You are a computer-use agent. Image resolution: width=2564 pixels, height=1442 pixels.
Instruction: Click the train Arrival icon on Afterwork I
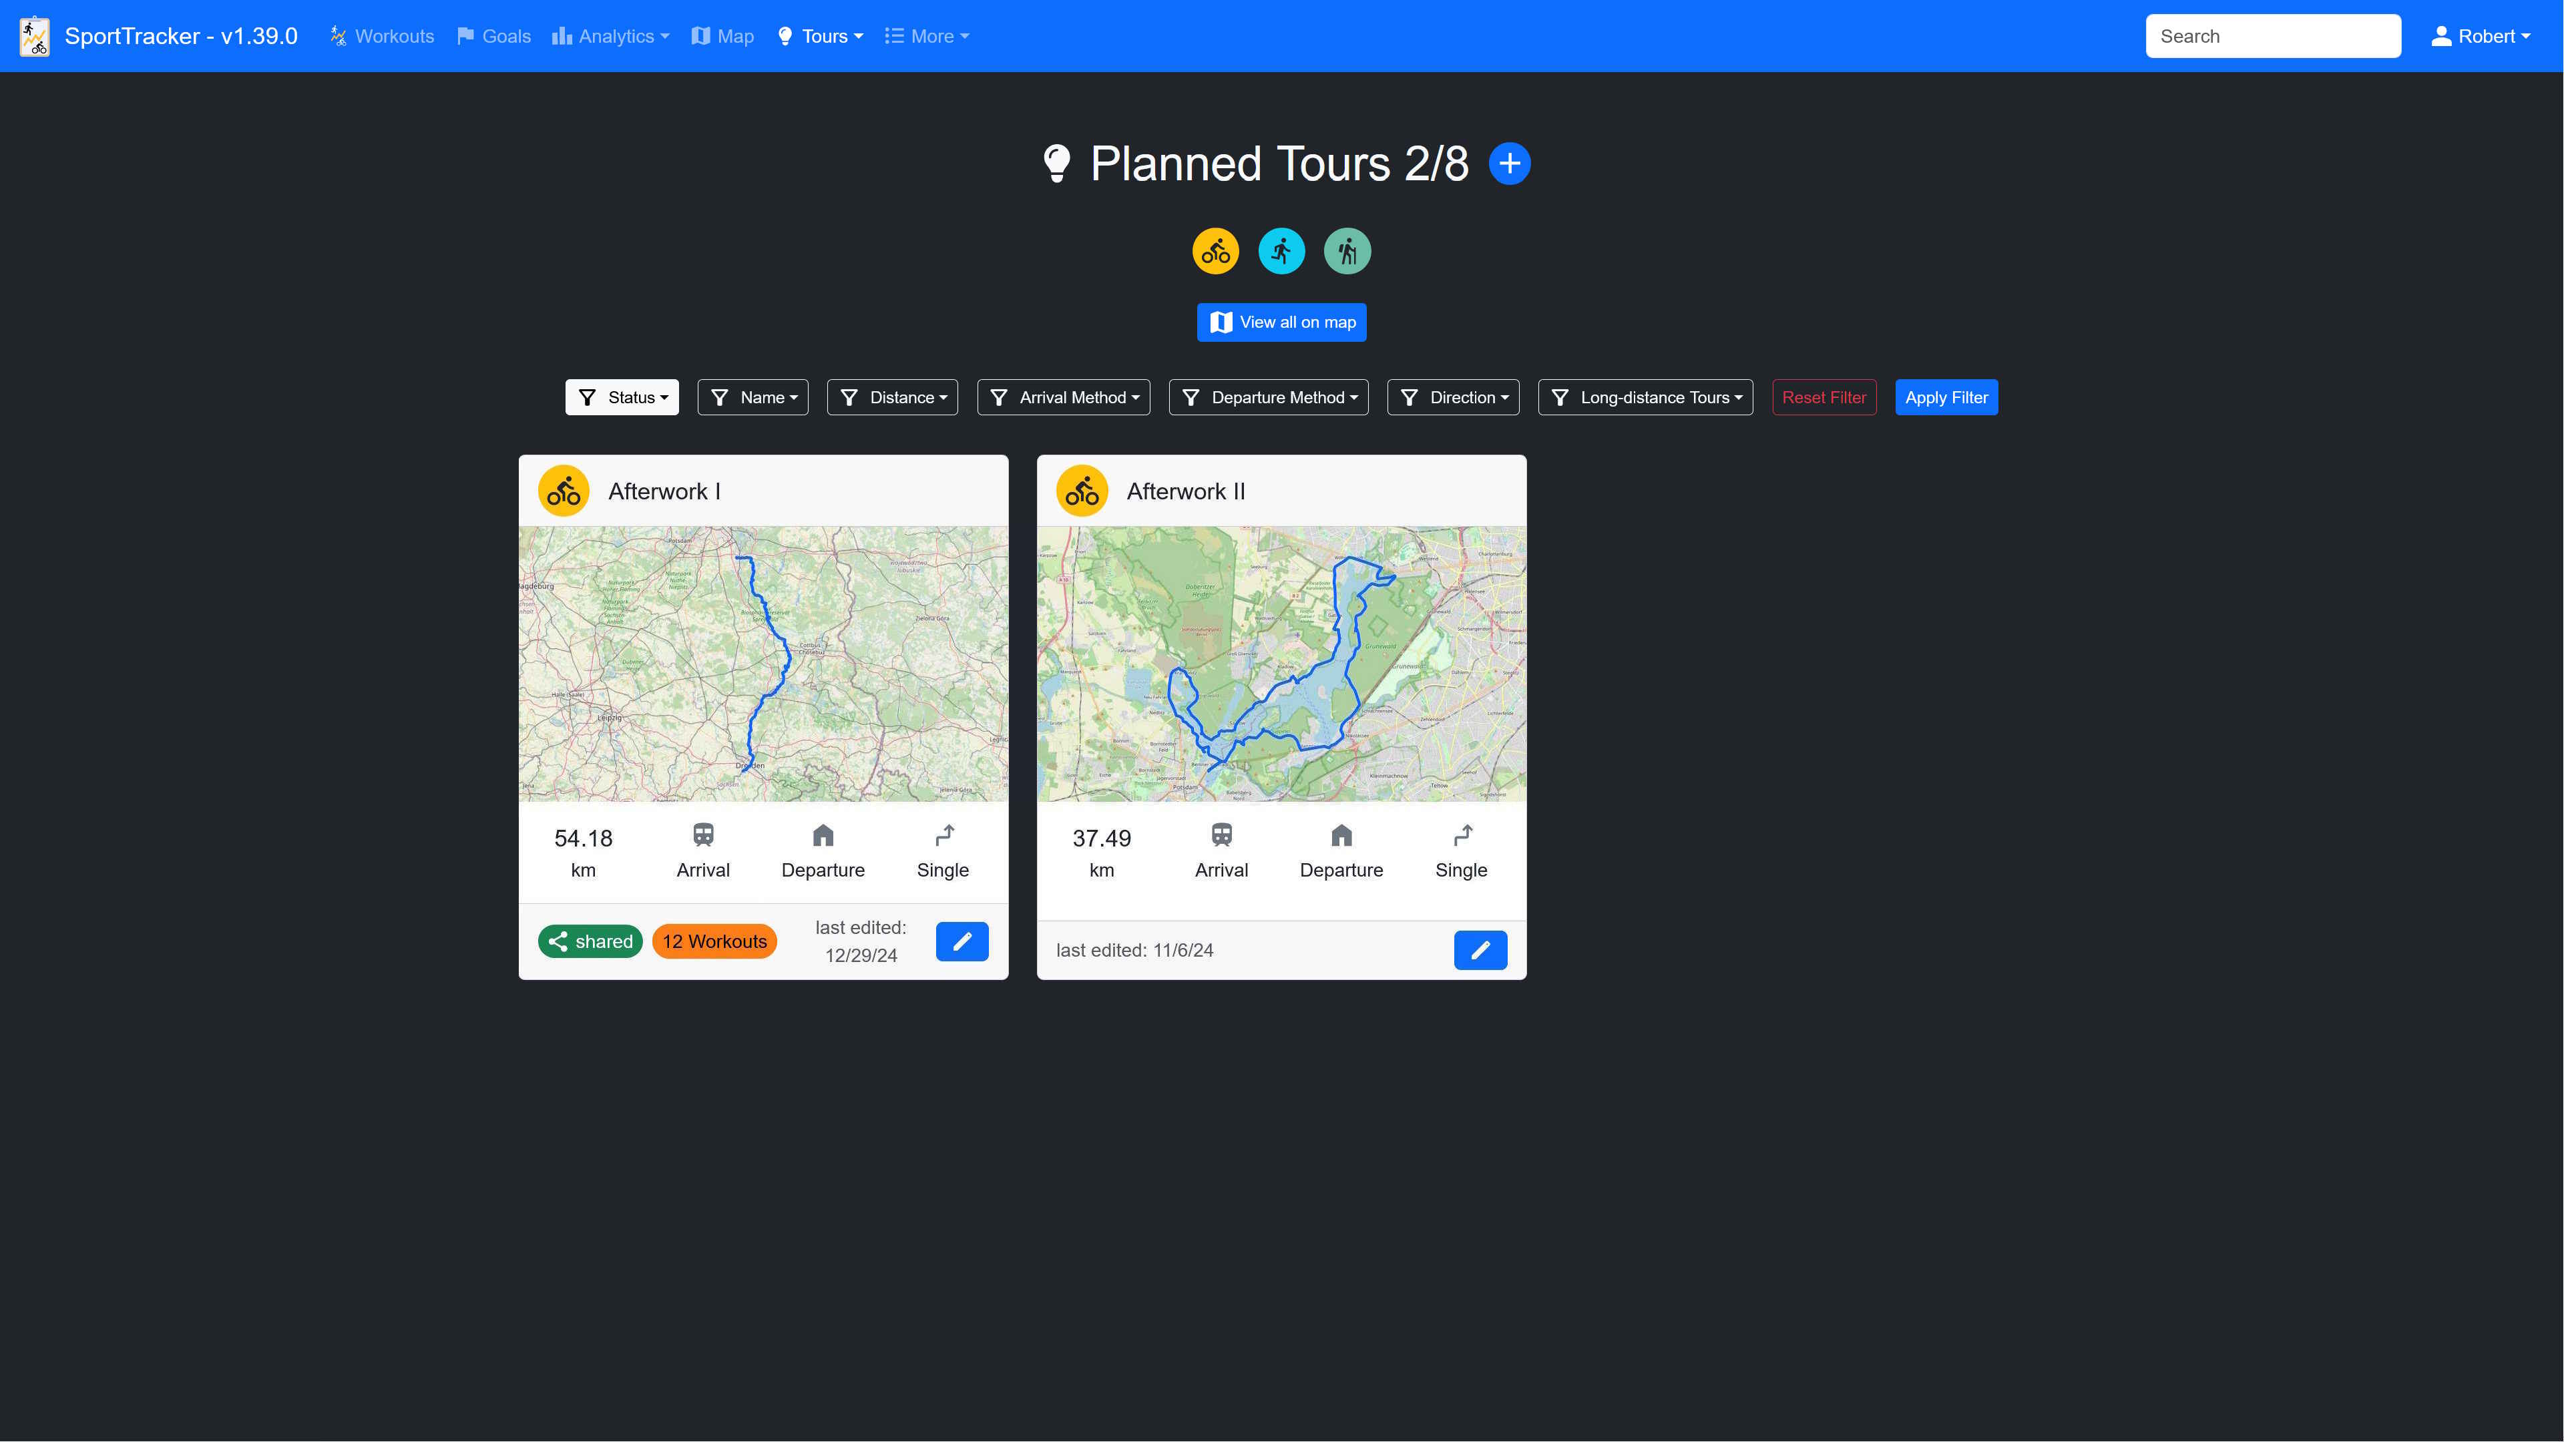[x=702, y=835]
